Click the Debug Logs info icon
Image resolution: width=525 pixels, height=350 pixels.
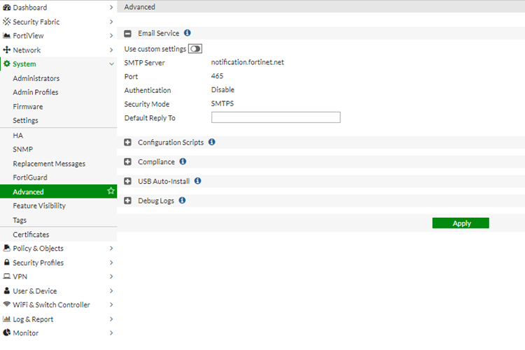click(x=182, y=200)
